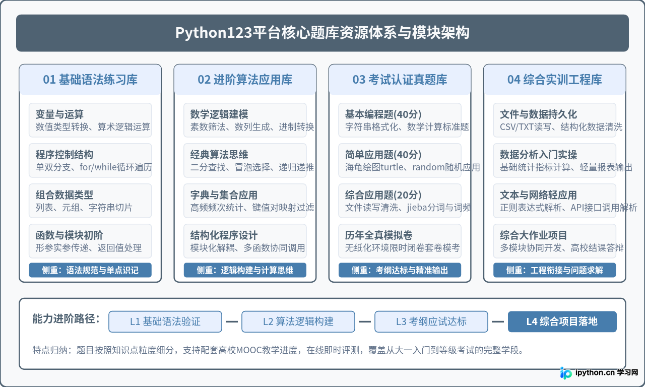Click the 结构化程序设计 card

coord(245,241)
